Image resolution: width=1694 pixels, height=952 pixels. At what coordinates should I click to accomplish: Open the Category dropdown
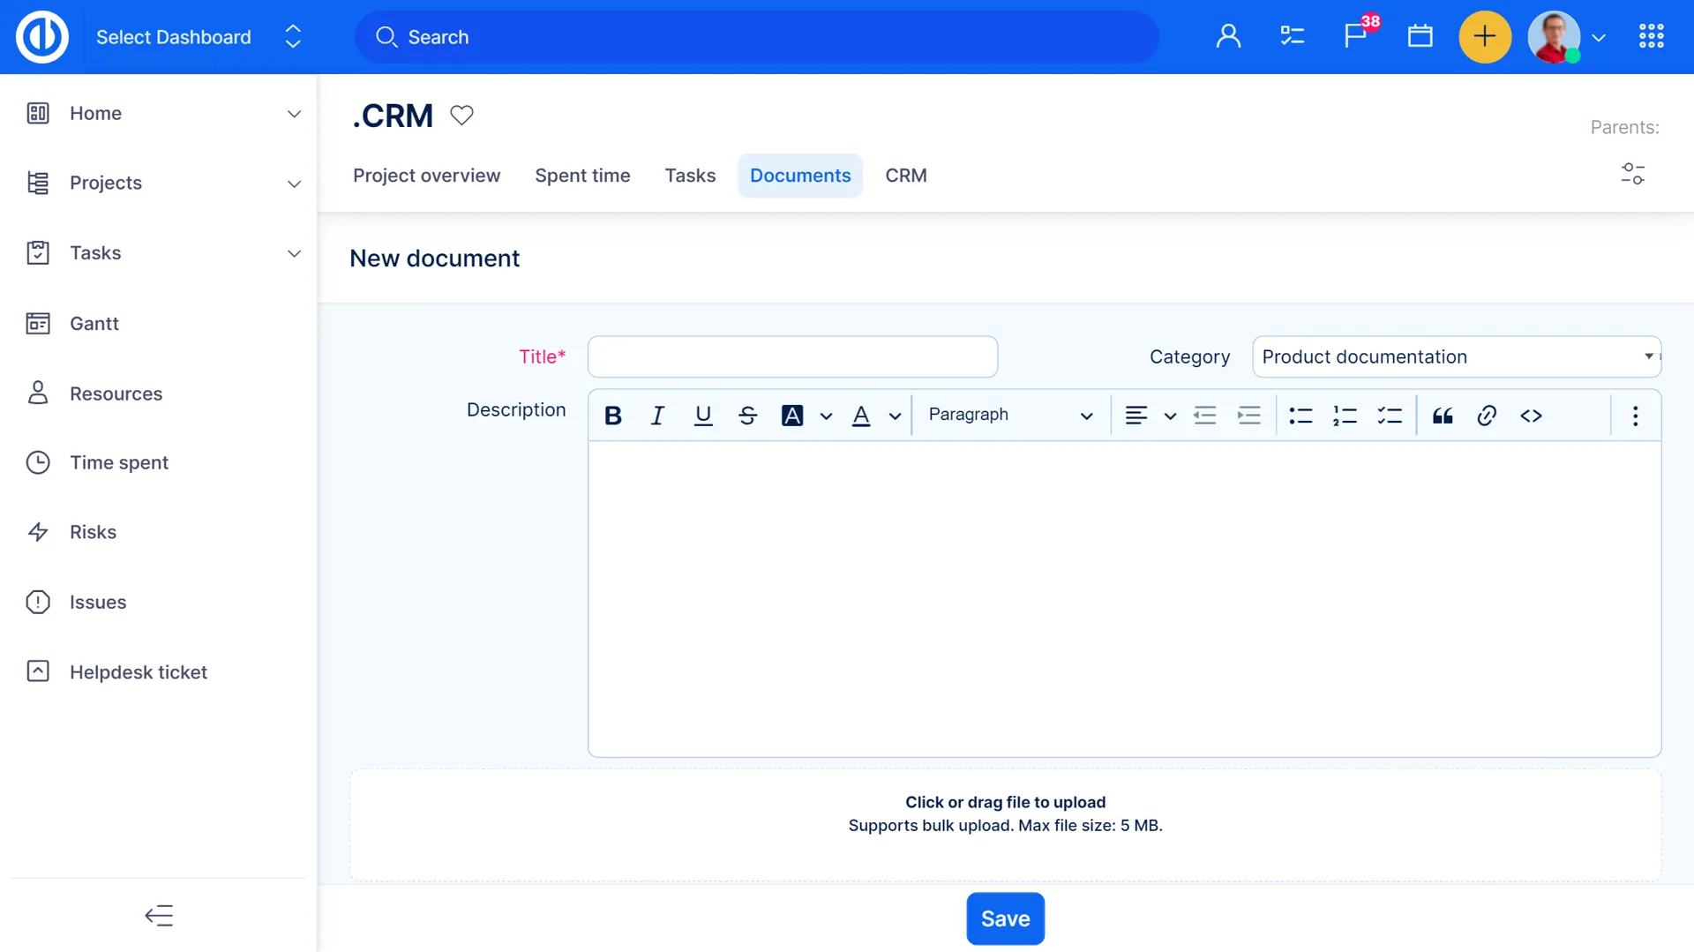pos(1456,356)
